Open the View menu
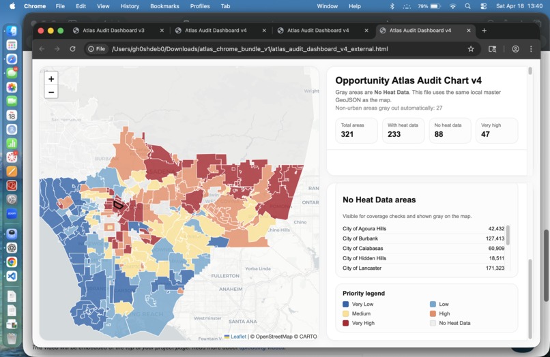The width and height of the screenshot is (550, 357). coord(103,6)
